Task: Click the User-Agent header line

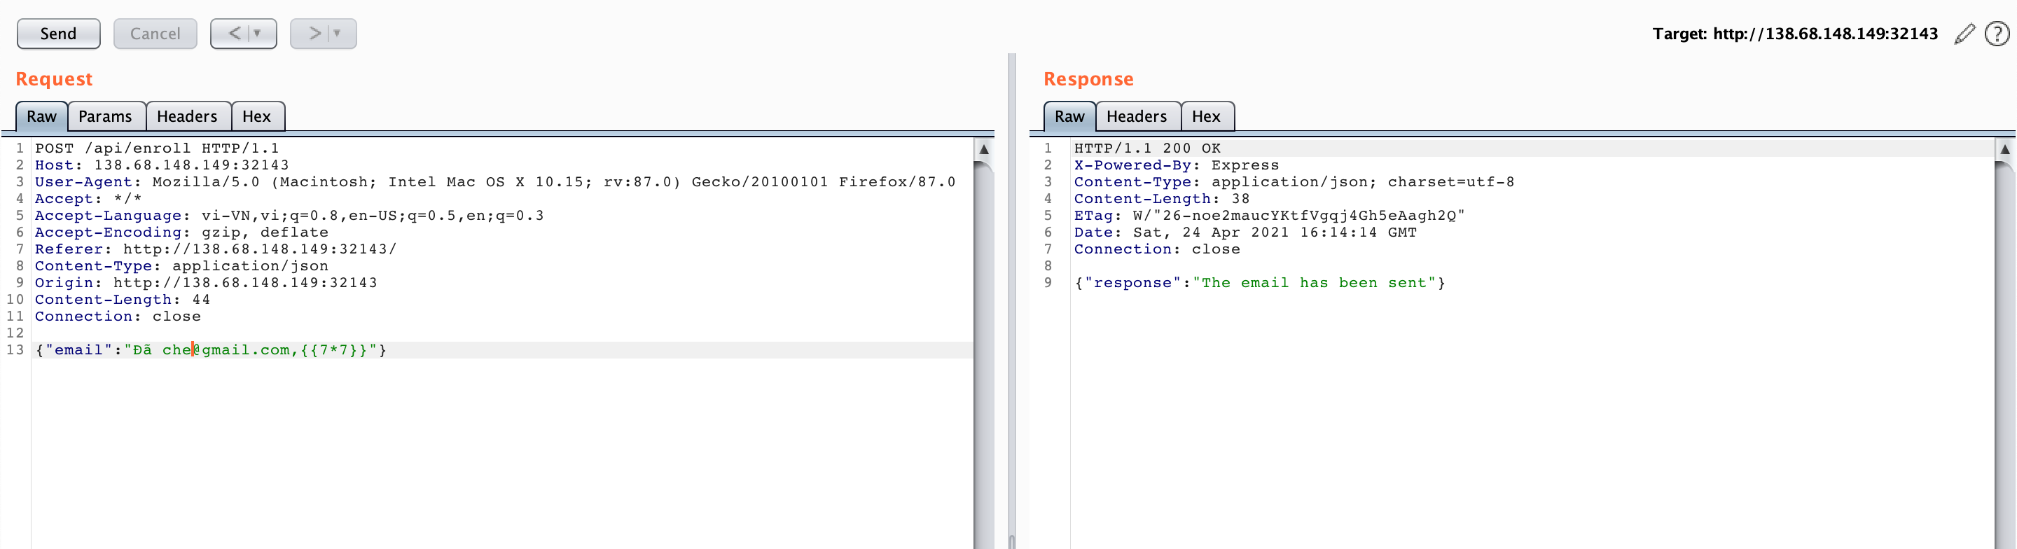Action: pyautogui.click(x=495, y=181)
